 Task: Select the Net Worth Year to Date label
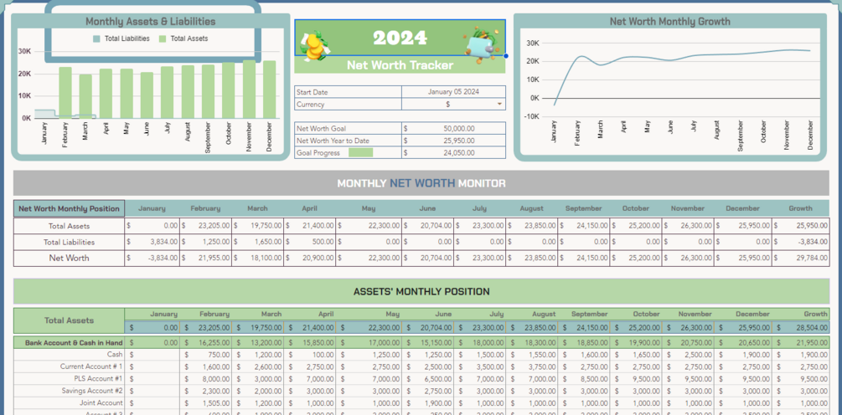pos(348,141)
